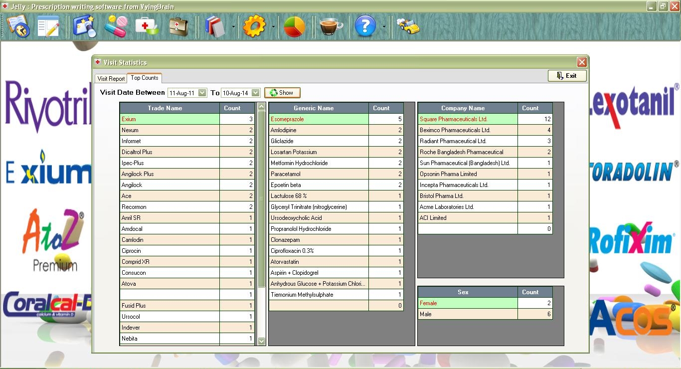
Task: Click the doctor's briefcase icon
Action: point(178,26)
